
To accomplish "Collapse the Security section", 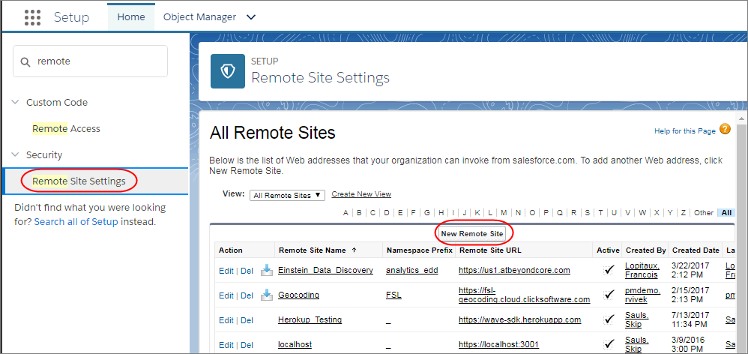I will pyautogui.click(x=15, y=154).
